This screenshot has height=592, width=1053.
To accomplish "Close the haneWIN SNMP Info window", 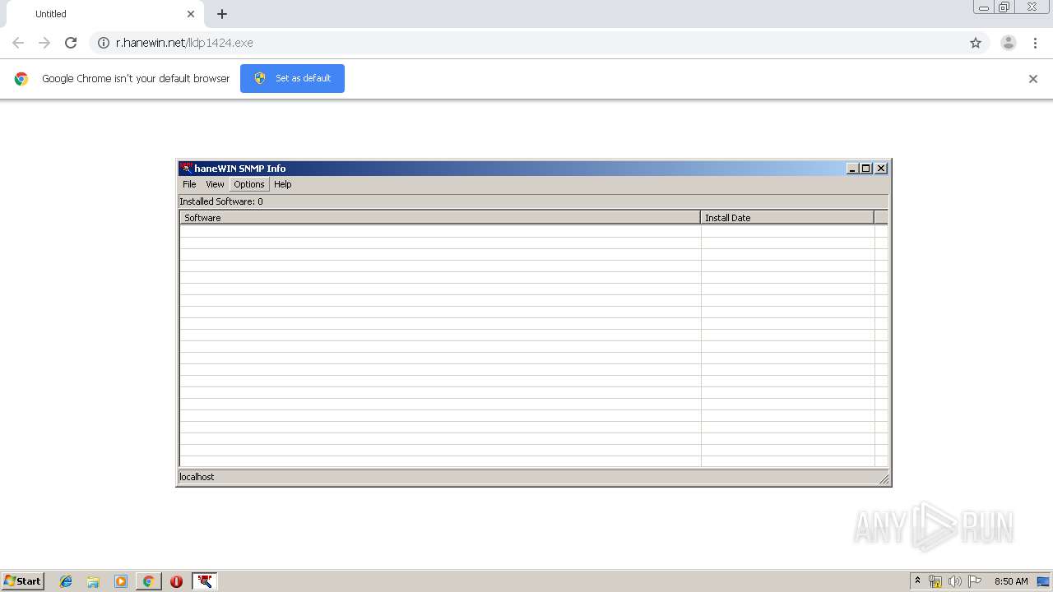I will click(881, 168).
